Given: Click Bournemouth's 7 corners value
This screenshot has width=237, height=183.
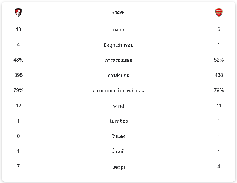Looking at the screenshot, I should point(18,167).
